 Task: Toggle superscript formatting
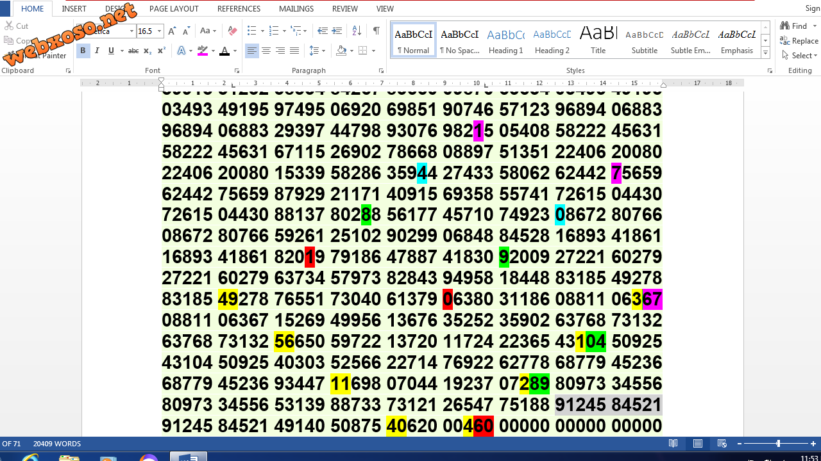click(162, 51)
